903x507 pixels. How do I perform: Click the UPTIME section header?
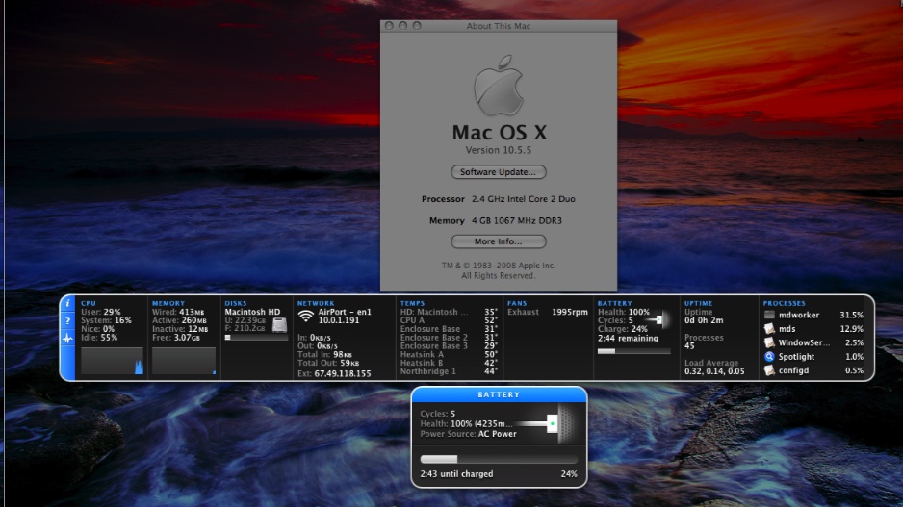tap(699, 303)
